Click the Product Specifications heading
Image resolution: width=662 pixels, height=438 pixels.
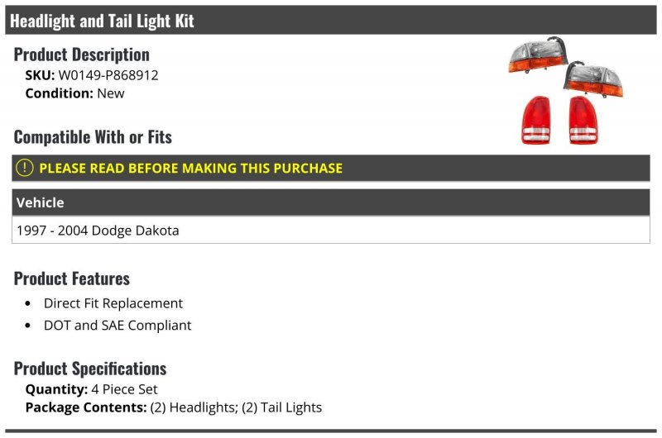(x=90, y=369)
